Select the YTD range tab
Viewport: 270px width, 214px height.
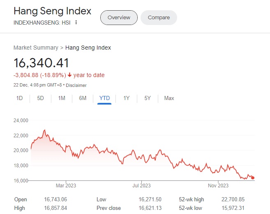[x=104, y=98]
